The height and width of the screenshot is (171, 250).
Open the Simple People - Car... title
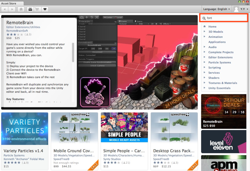[124, 151]
